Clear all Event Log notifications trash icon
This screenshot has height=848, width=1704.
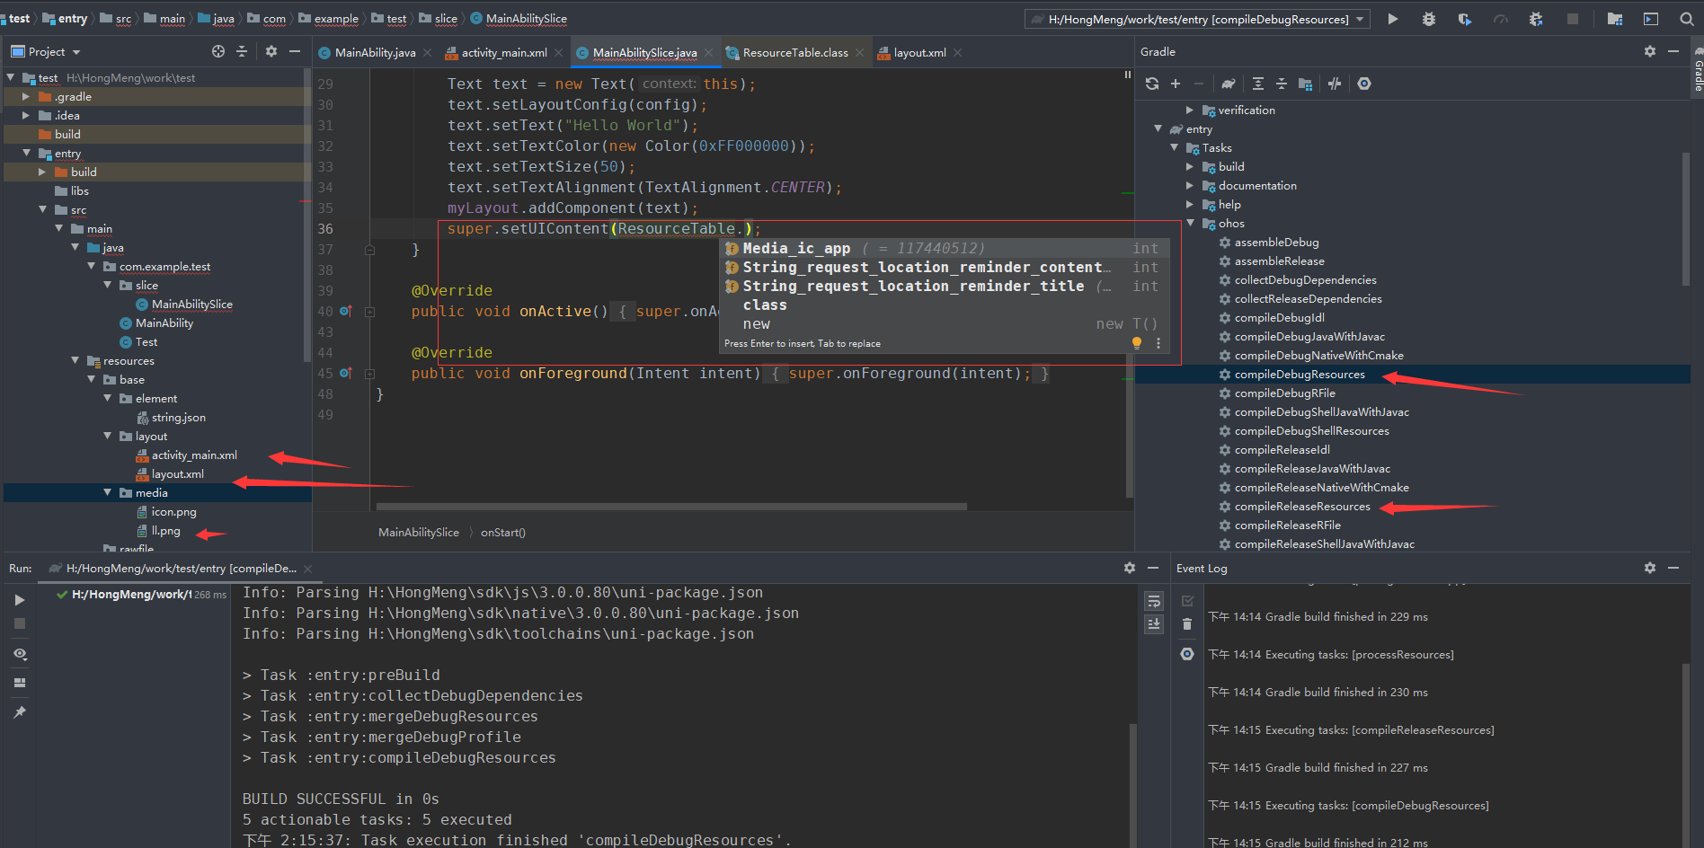[x=1187, y=624]
